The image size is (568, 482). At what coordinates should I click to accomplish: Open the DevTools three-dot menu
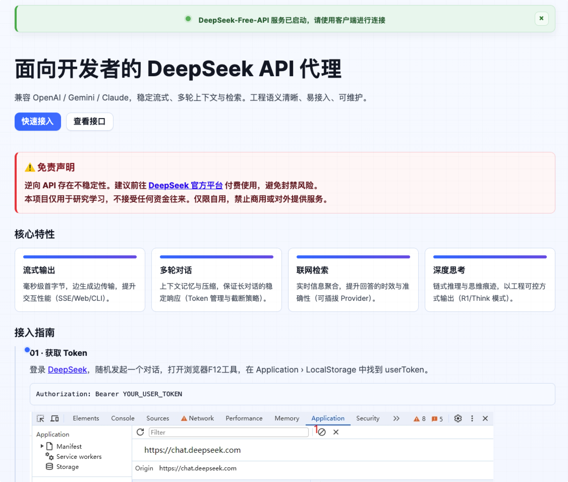pyautogui.click(x=472, y=418)
